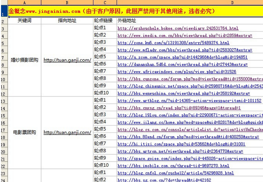This screenshot has width=263, height=182.
Task: Select row 13 header
Action: point(4,100)
